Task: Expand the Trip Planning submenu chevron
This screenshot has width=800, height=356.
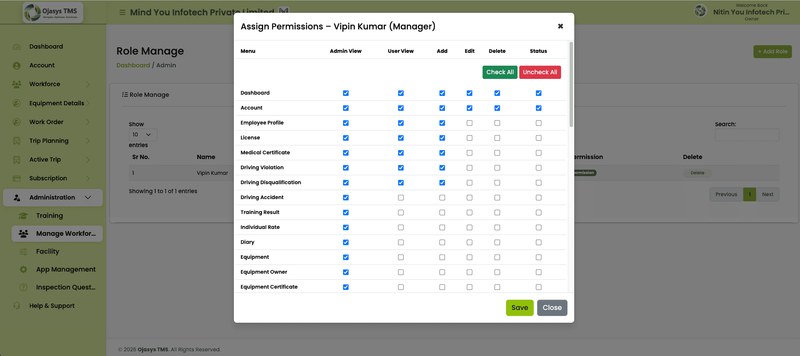Action: coord(88,141)
